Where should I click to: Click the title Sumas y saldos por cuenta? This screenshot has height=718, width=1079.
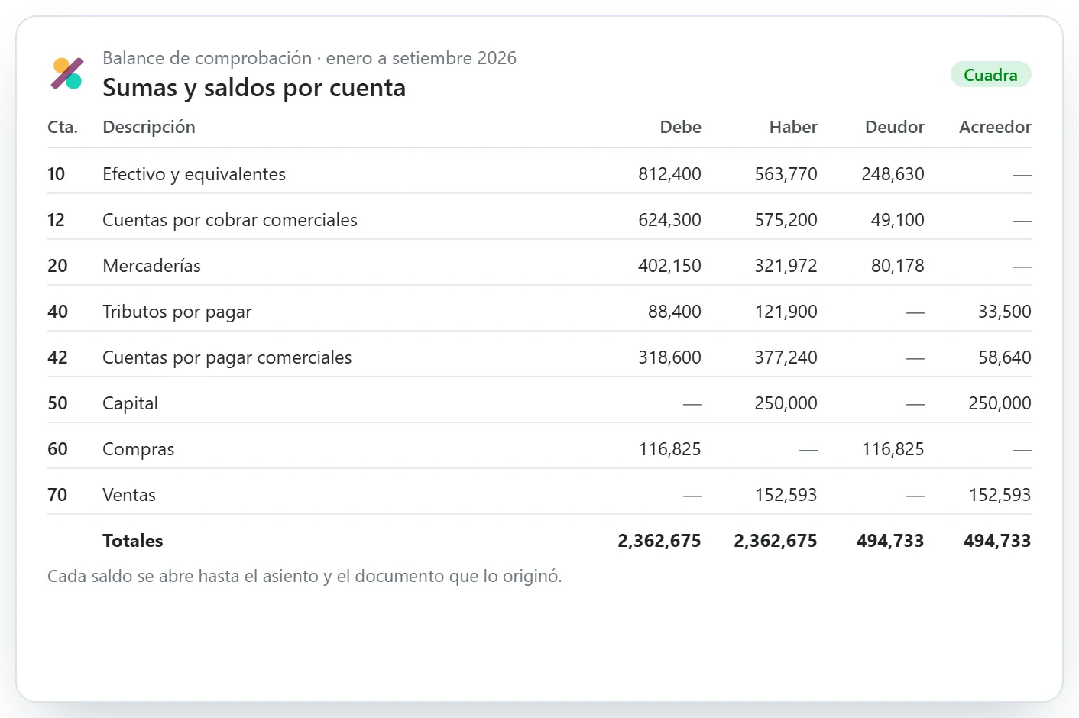tap(254, 88)
